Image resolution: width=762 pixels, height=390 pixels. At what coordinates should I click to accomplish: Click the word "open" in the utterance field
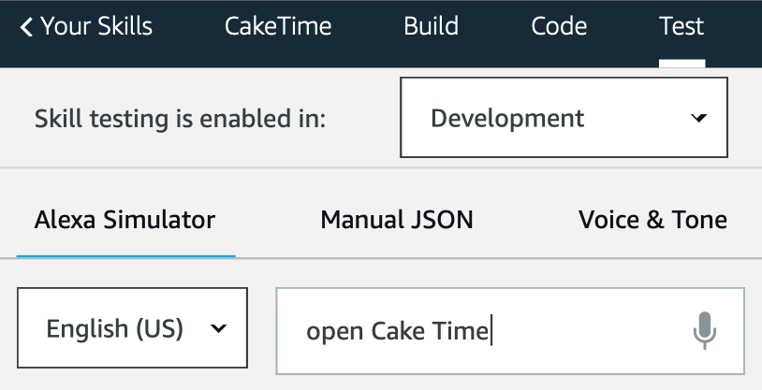[334, 331]
